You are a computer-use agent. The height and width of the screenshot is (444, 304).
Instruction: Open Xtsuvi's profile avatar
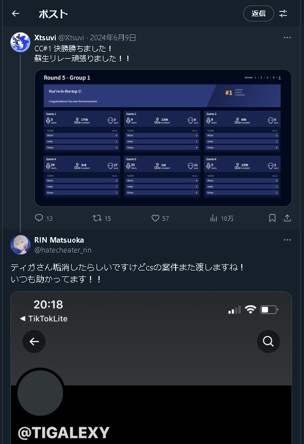[x=20, y=42]
